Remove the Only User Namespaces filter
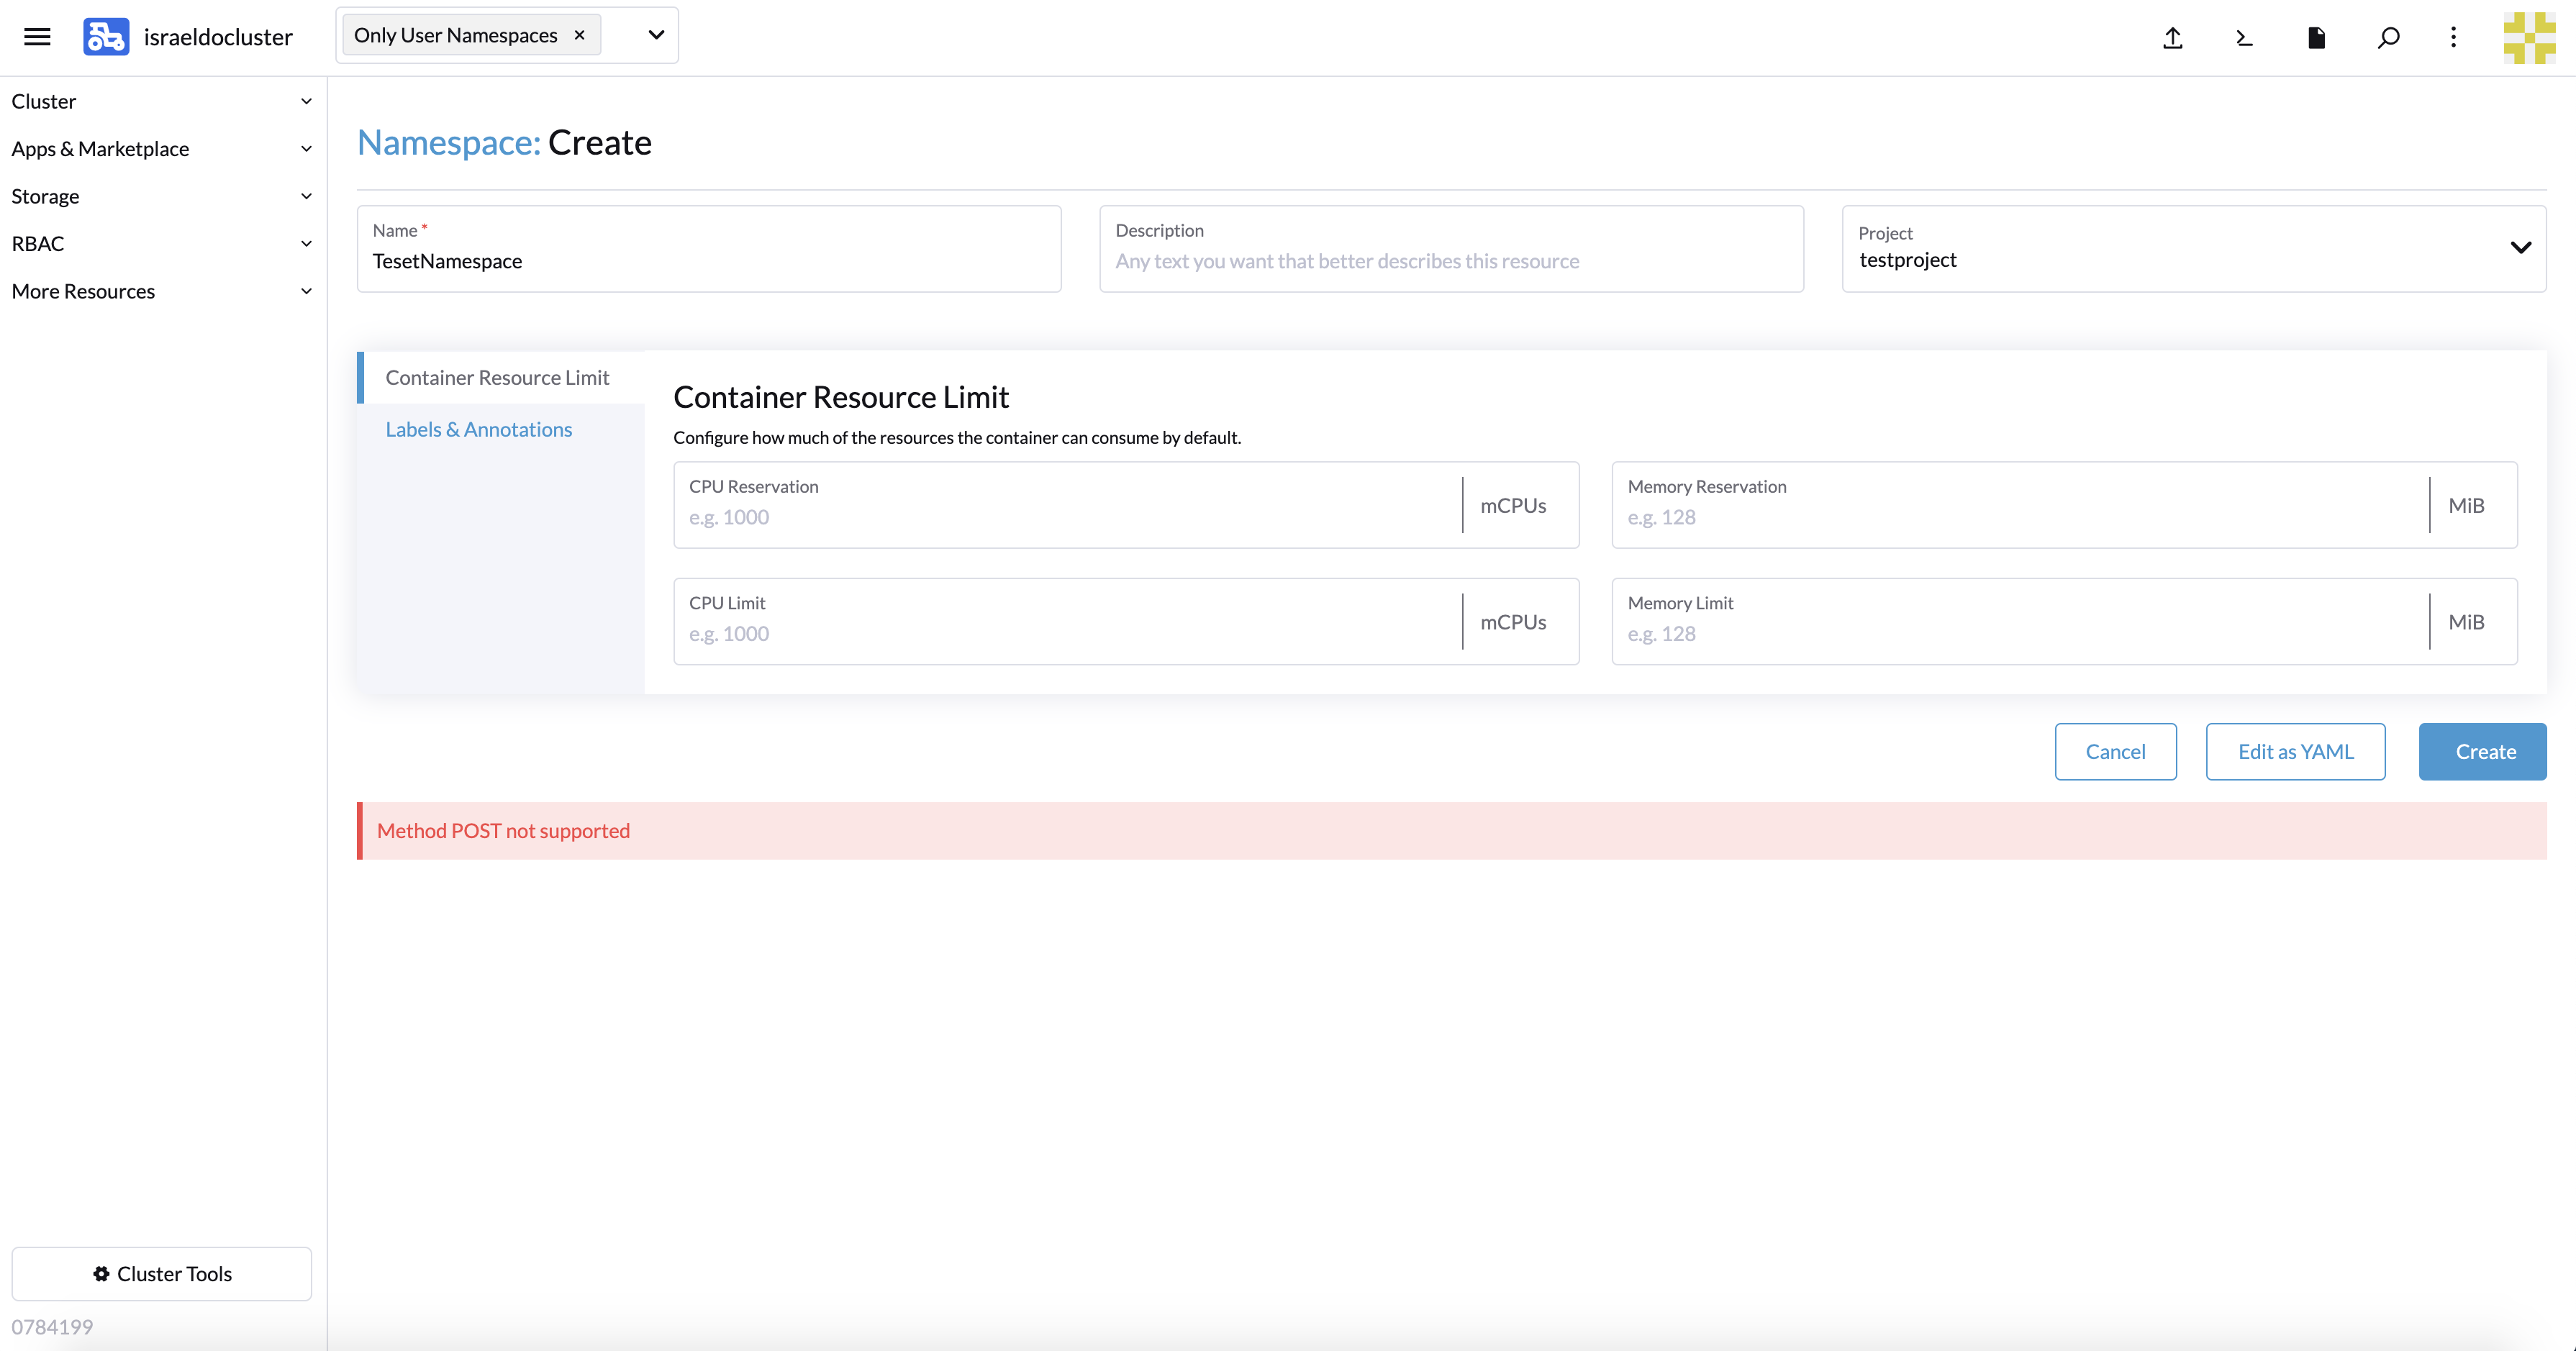The image size is (2576, 1351). point(579,34)
